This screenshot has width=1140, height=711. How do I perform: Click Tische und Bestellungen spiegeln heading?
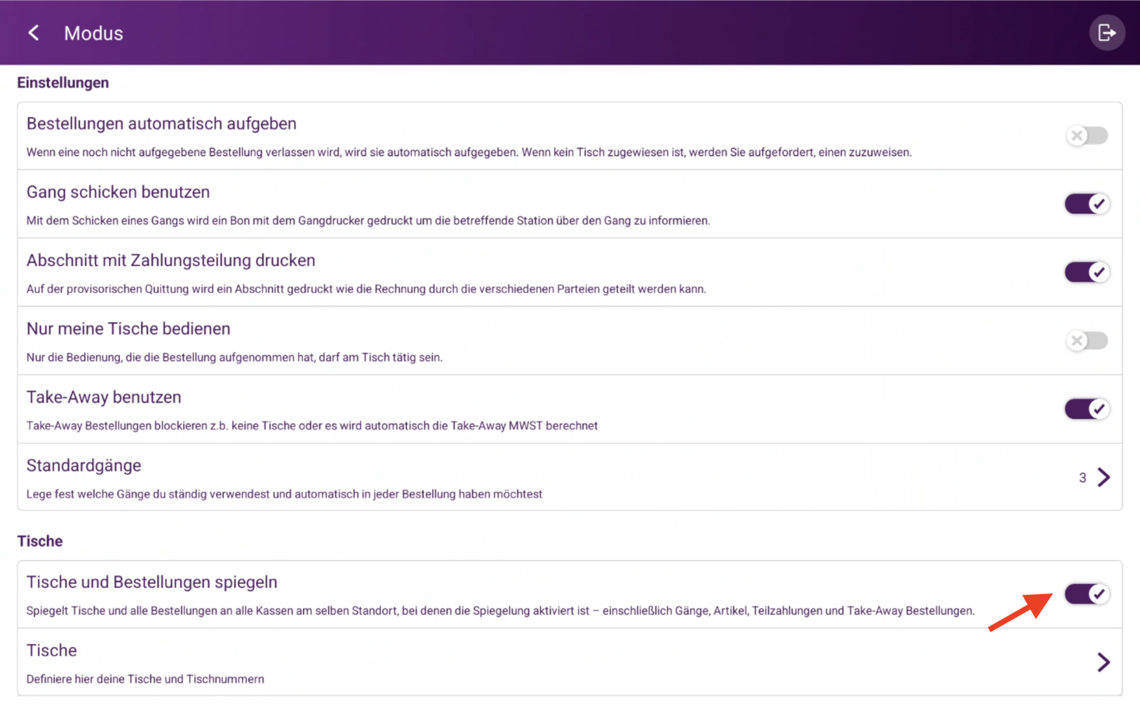coord(152,582)
